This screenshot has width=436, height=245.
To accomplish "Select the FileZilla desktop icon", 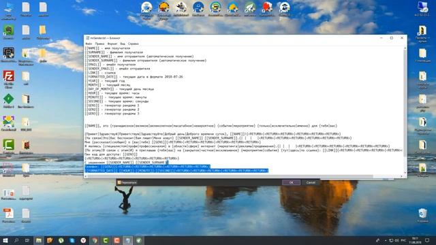I will 9,79.
